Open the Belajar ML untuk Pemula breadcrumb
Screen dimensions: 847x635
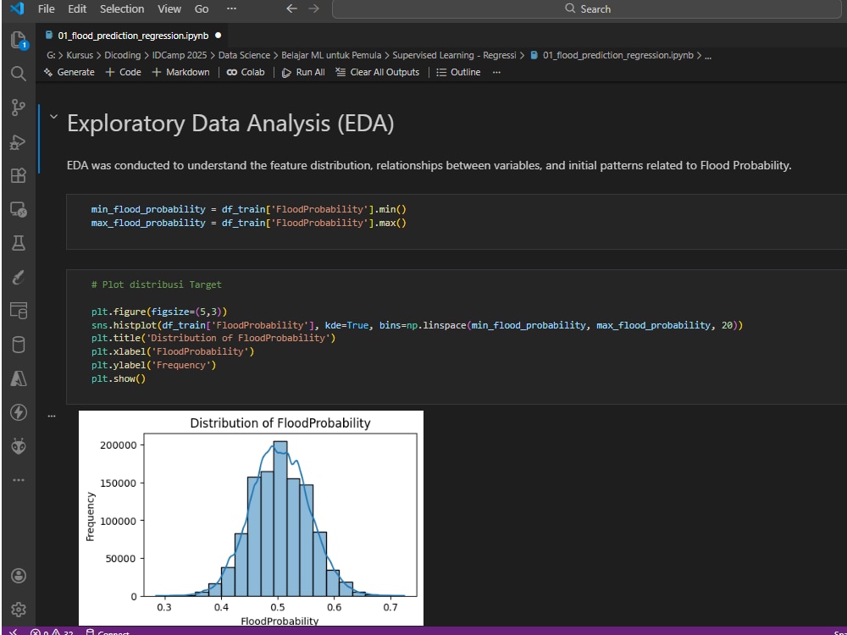331,55
